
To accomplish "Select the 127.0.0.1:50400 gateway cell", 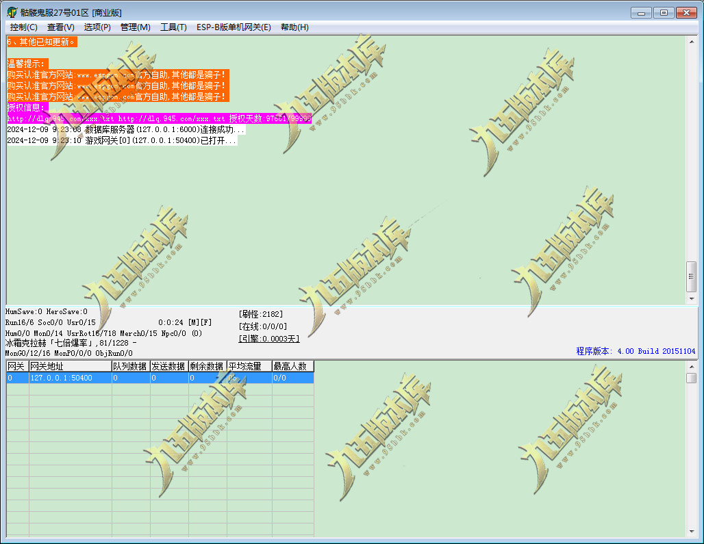I will tap(71, 378).
